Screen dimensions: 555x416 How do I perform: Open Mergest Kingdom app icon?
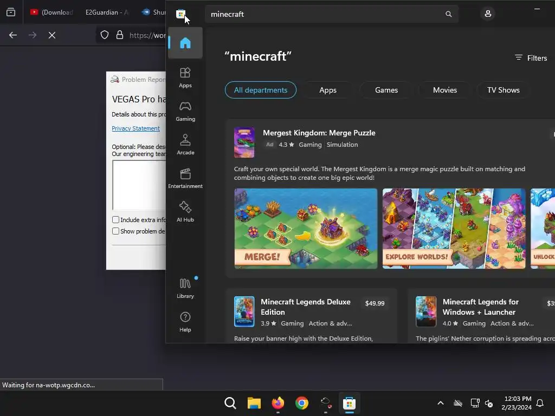[x=244, y=142]
